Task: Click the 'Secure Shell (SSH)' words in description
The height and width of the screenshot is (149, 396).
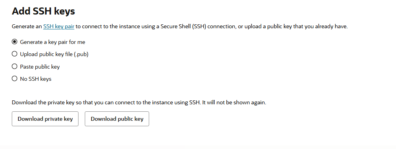Action: pyautogui.click(x=183, y=27)
